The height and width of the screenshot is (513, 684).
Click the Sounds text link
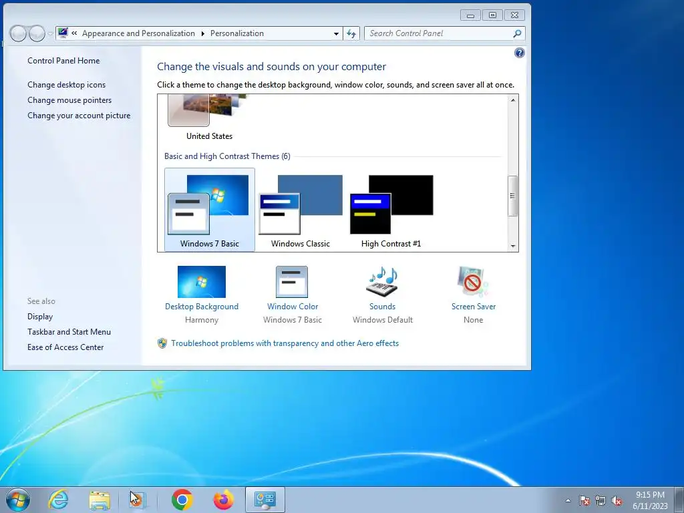tap(383, 307)
